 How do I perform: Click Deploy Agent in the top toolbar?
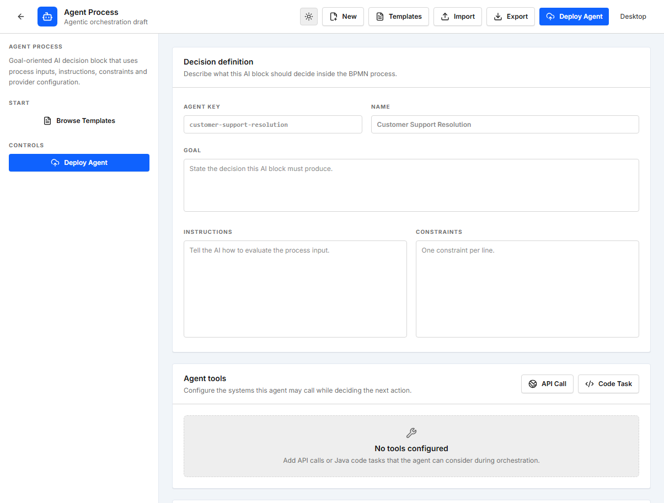[x=574, y=17]
